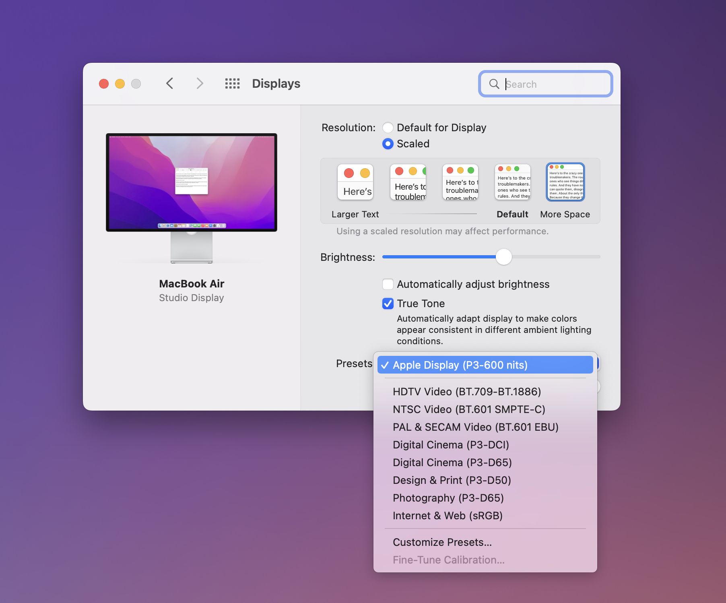This screenshot has height=603, width=726.
Task: Enable Automatically adjust brightness checkbox
Action: tap(388, 284)
